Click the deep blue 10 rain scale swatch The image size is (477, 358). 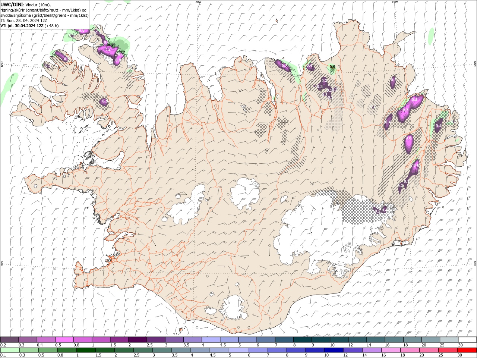pos(334,350)
